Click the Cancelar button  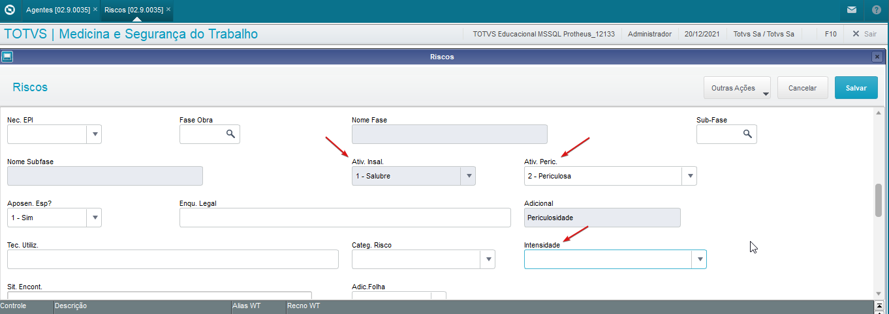point(803,87)
